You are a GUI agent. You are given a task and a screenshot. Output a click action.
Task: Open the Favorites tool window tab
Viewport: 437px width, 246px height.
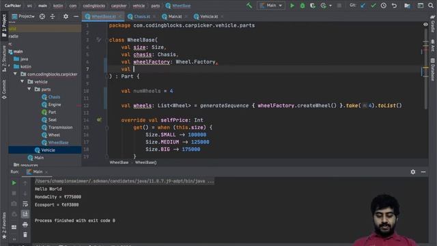click(x=4, y=225)
